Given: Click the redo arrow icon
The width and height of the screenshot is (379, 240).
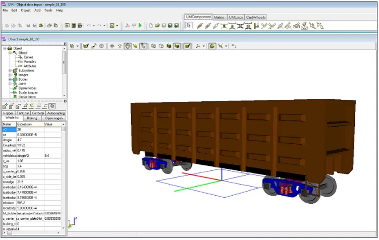Looking at the screenshot, I should pyautogui.click(x=99, y=25).
